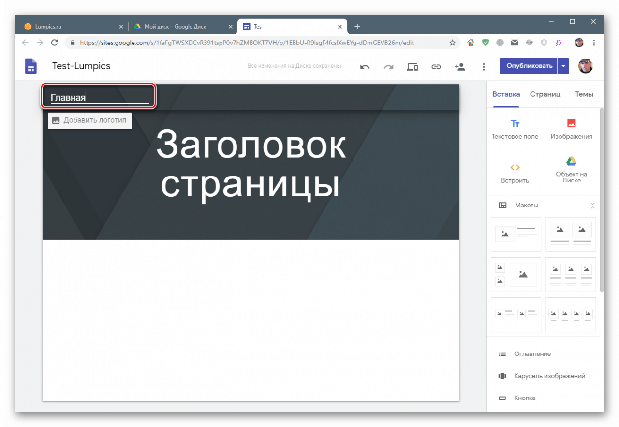Click the site padlock security icon
The image size is (619, 427).
(x=73, y=43)
